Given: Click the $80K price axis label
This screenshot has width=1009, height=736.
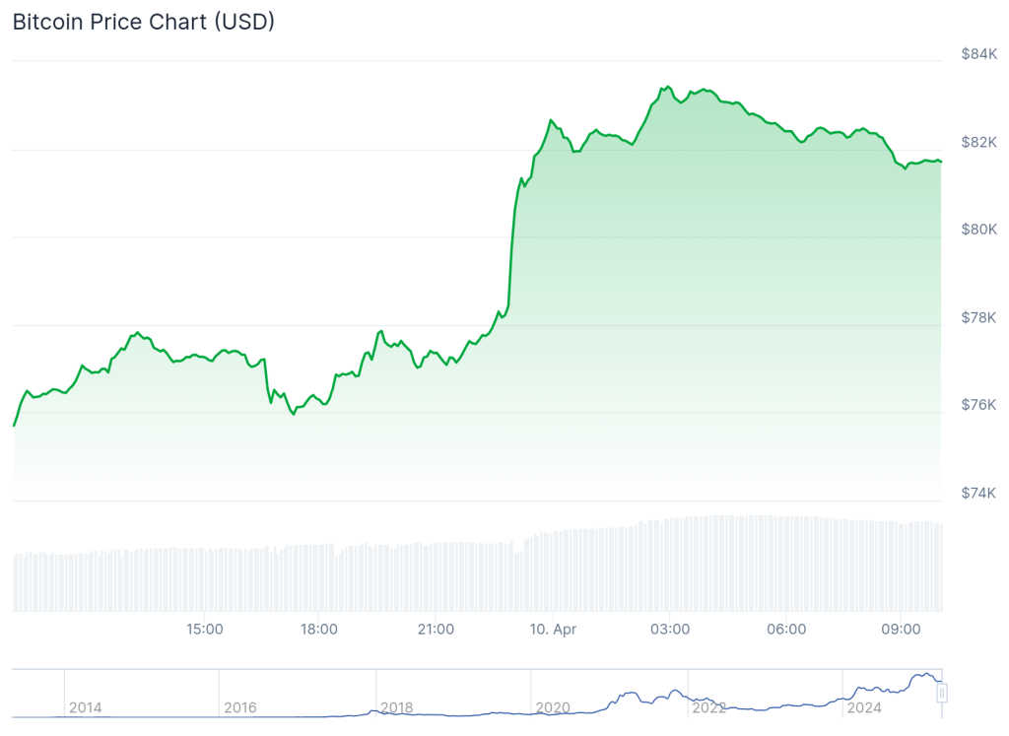Looking at the screenshot, I should [x=978, y=230].
